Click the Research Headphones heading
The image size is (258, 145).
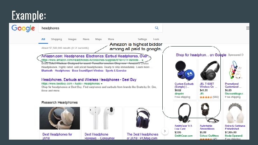pyautogui.click(x=59, y=102)
